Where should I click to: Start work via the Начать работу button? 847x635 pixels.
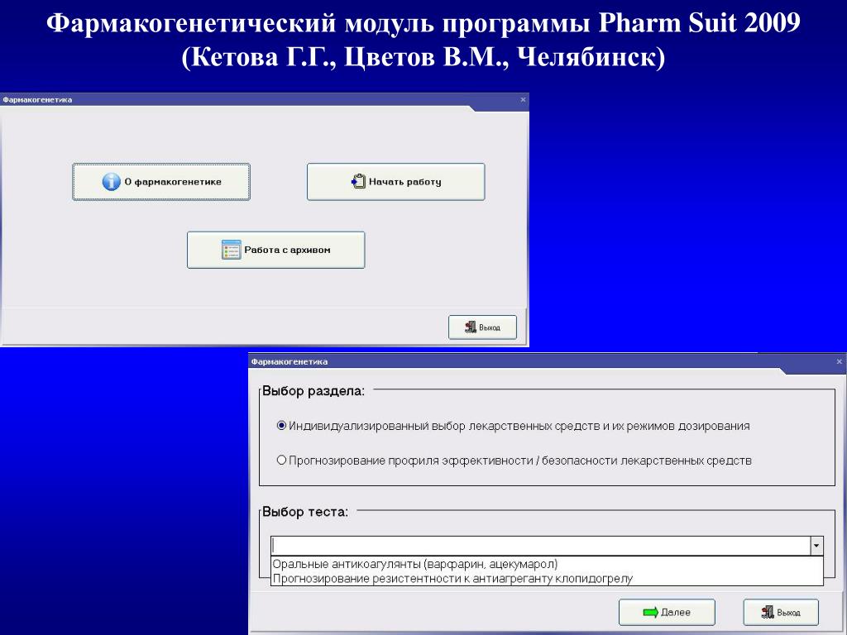coord(396,182)
